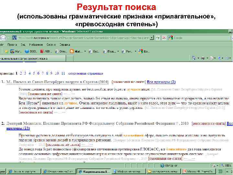Click the Home command bar icon
This screenshot has width=233, height=175.
[x=194, y=58]
